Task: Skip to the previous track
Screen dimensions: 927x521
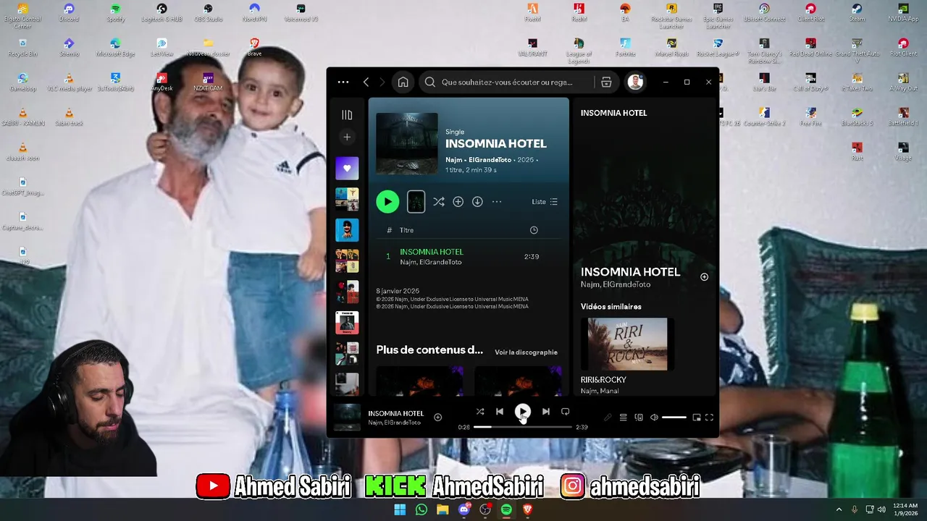Action: point(500,412)
